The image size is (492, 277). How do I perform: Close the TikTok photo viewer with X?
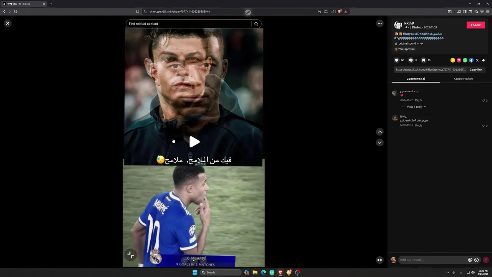click(7, 23)
